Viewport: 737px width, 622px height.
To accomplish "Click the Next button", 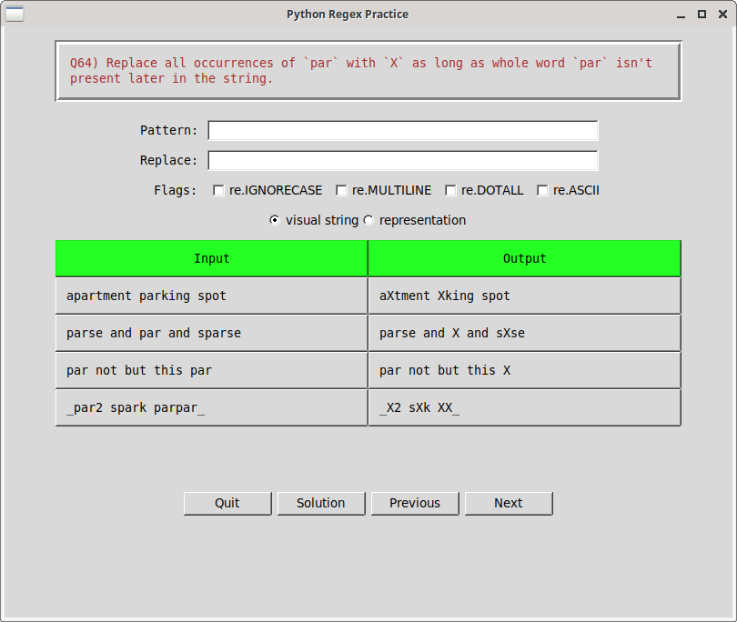I will pos(508,503).
